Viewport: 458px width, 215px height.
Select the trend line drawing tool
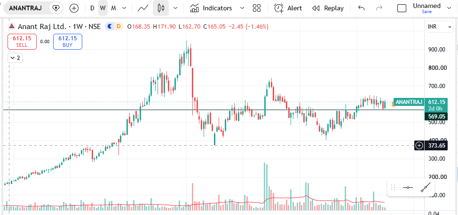coord(426,188)
